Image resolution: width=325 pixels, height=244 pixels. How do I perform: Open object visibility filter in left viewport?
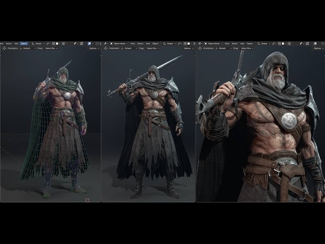76,44
